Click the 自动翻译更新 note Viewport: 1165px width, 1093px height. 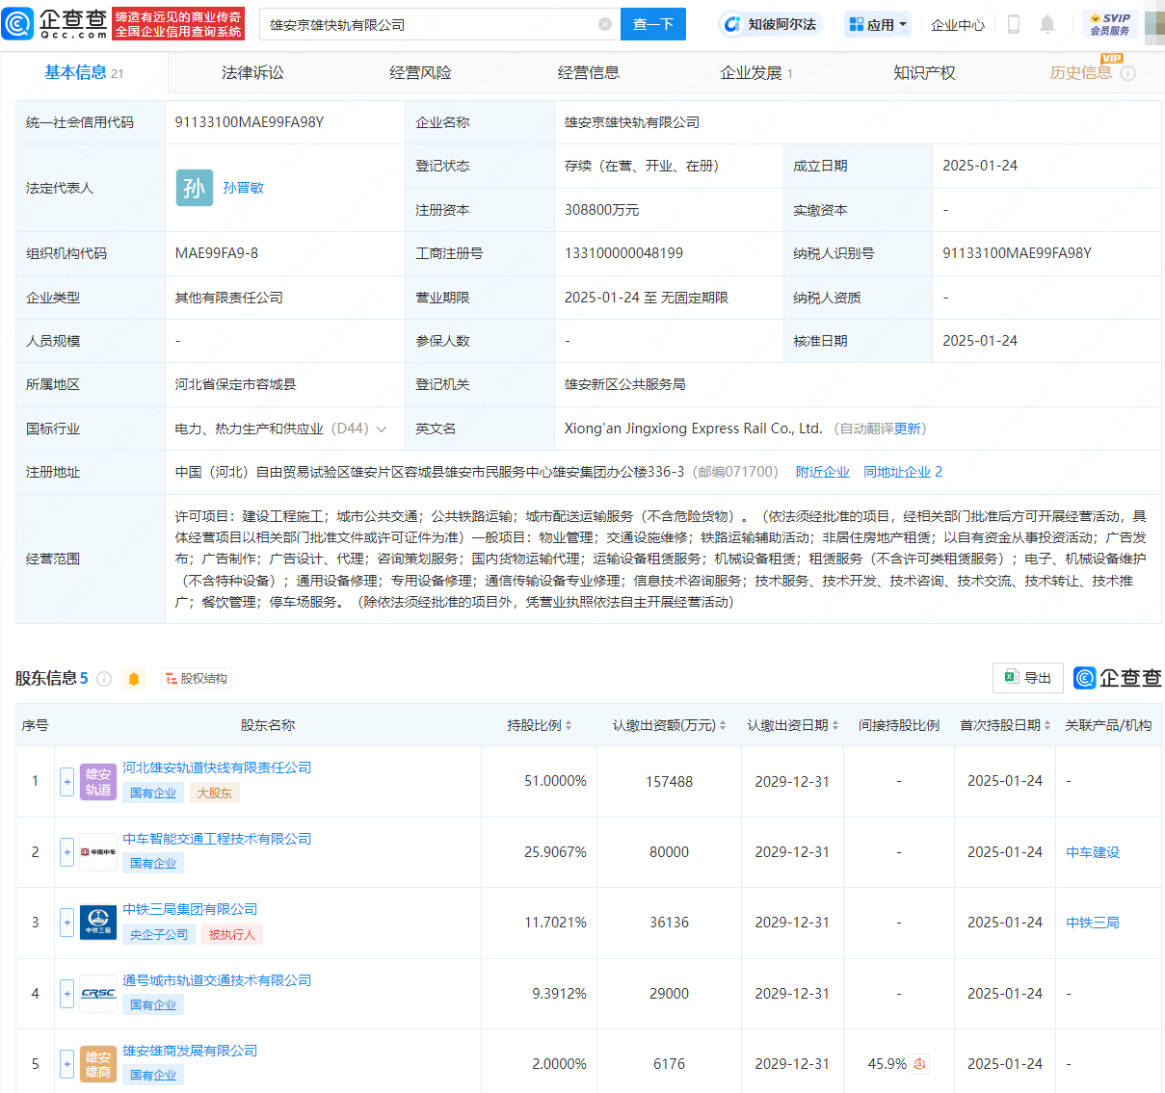(x=880, y=429)
